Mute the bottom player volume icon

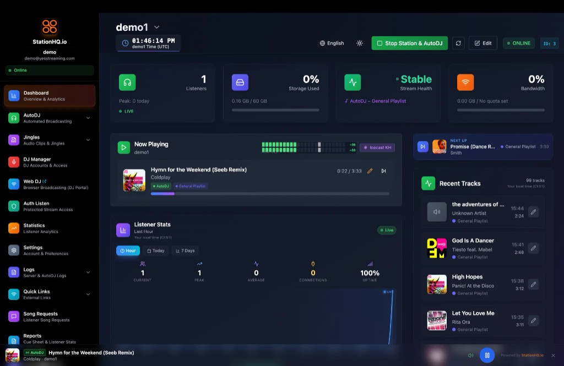pyautogui.click(x=470, y=355)
